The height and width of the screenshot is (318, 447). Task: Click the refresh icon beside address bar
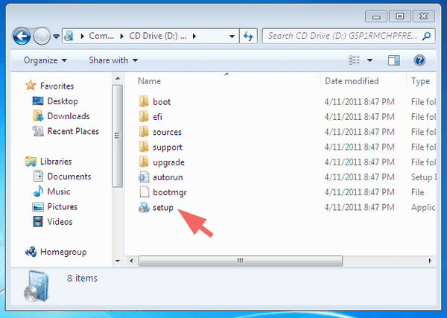tap(248, 36)
